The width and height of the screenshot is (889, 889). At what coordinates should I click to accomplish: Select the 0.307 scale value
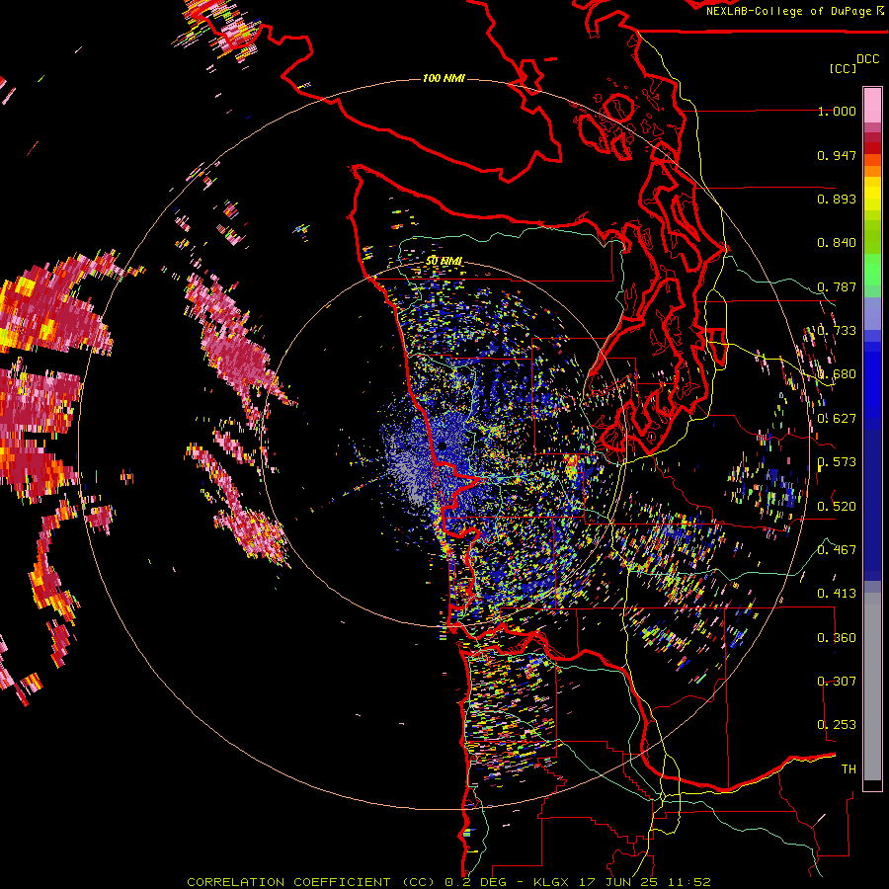[837, 682]
